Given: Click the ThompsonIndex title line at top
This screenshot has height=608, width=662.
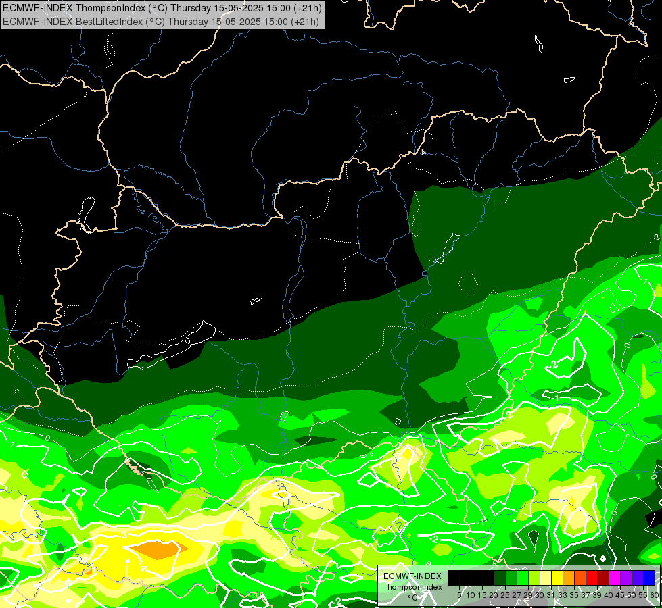Looking at the screenshot, I should pos(162,7).
